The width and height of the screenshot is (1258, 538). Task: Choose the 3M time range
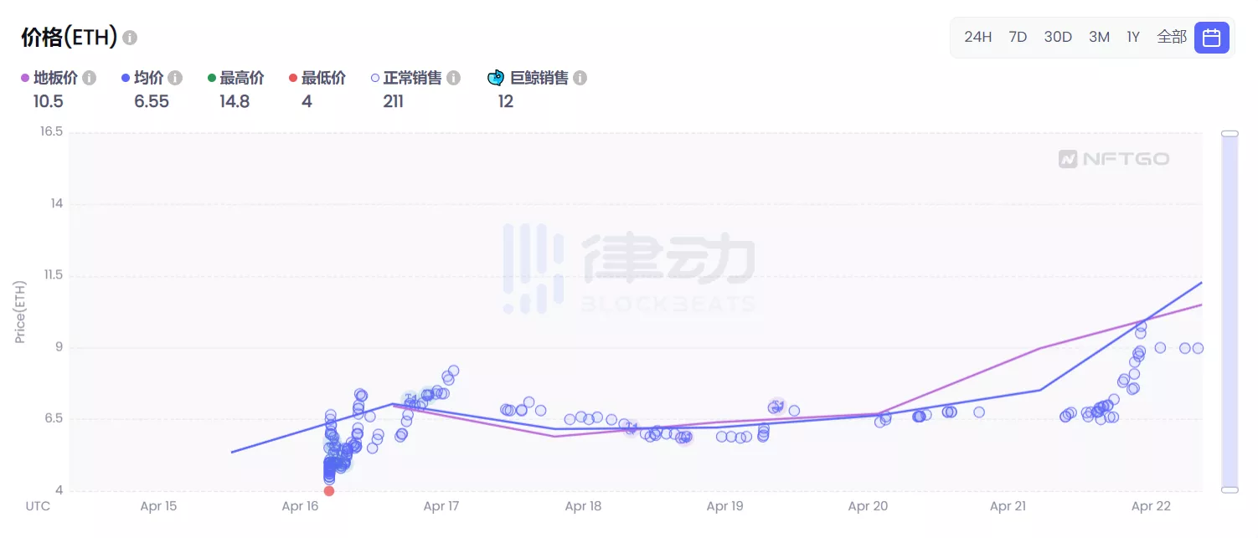(1099, 37)
